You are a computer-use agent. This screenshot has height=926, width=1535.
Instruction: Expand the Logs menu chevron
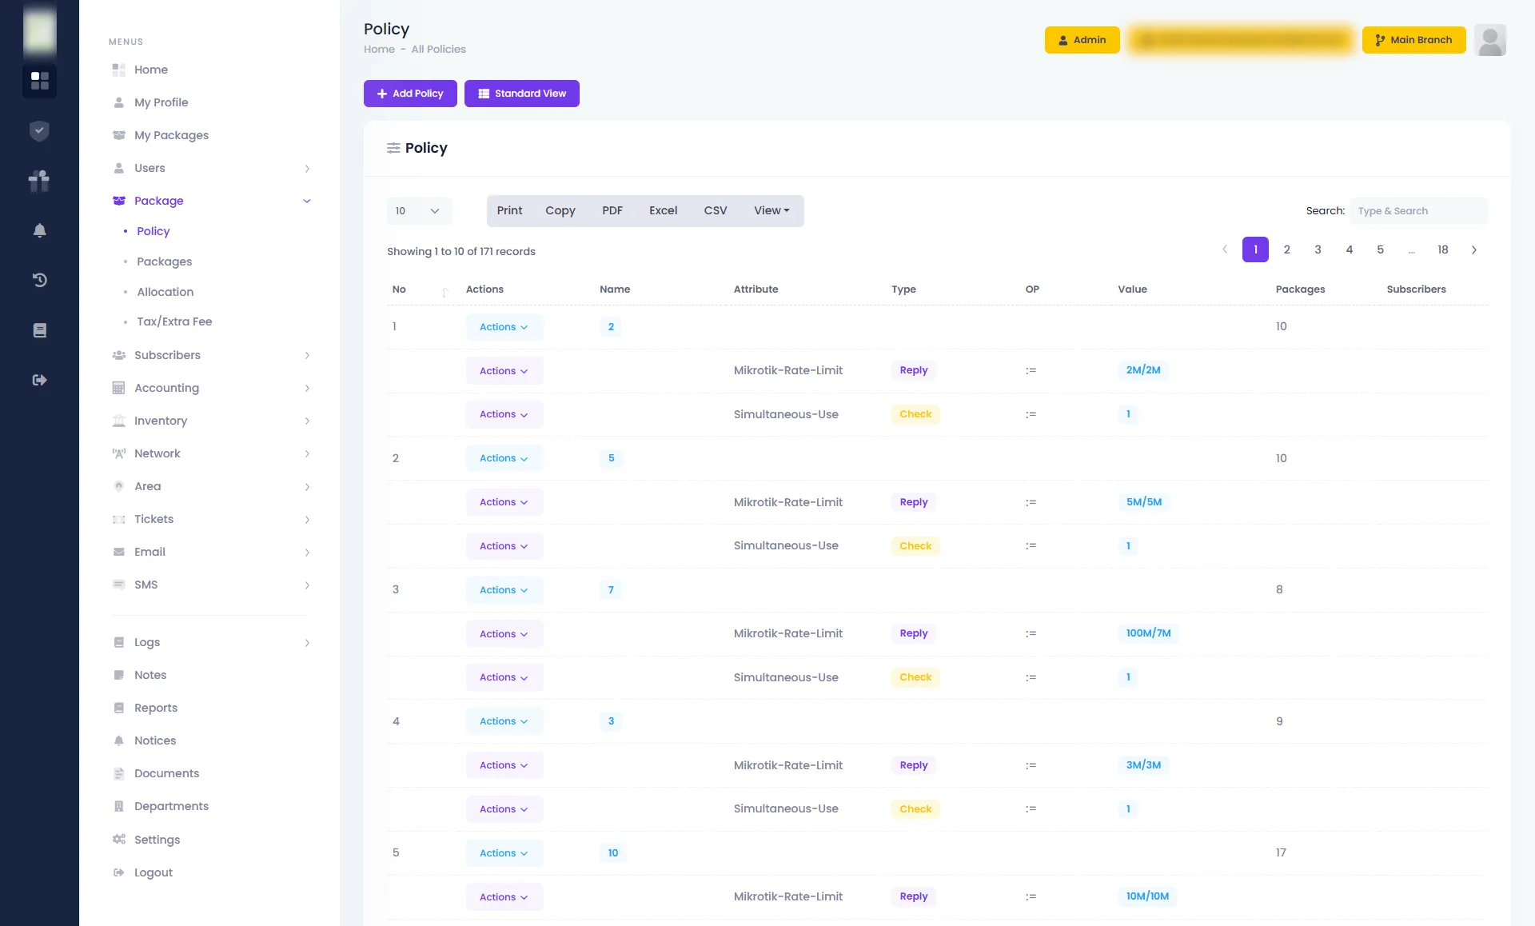tap(307, 643)
